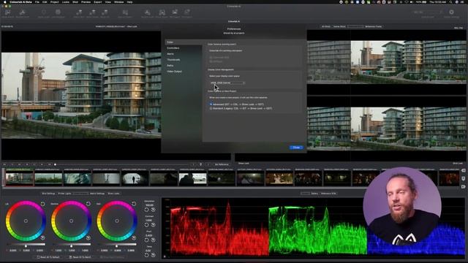Switch to the Shot Settings tab
468x263 pixels.
click(48, 194)
